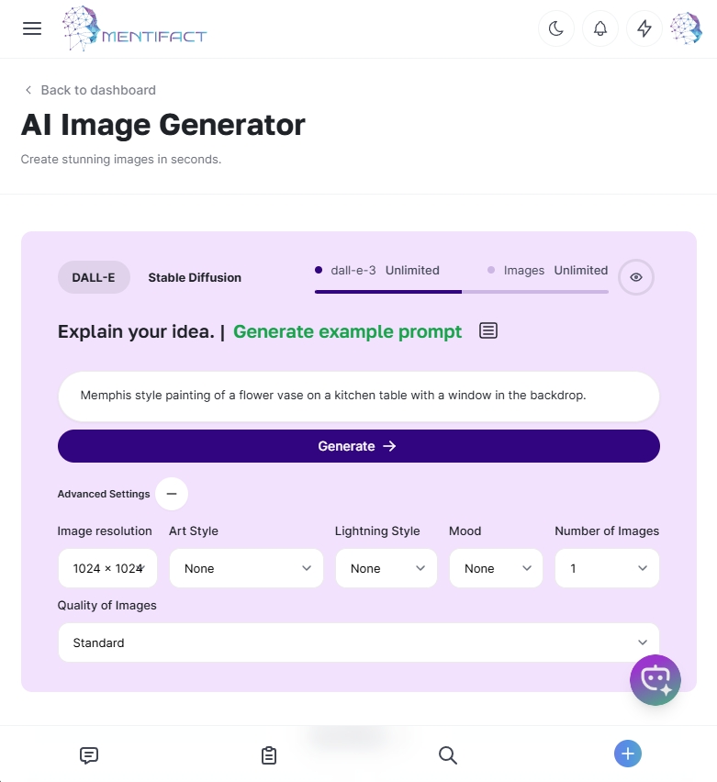This screenshot has height=782, width=717.
Task: Toggle dark mode with moon icon
Action: [x=556, y=28]
